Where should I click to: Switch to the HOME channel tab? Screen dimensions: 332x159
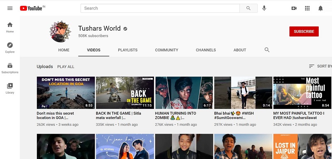(x=64, y=50)
